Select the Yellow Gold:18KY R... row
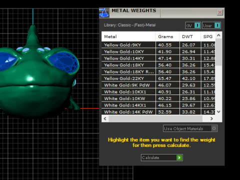 point(158,72)
